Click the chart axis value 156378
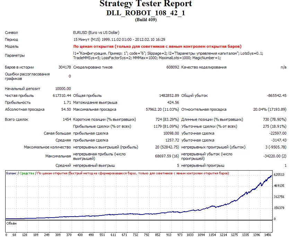The width and height of the screenshot is (289, 237). 279,208
